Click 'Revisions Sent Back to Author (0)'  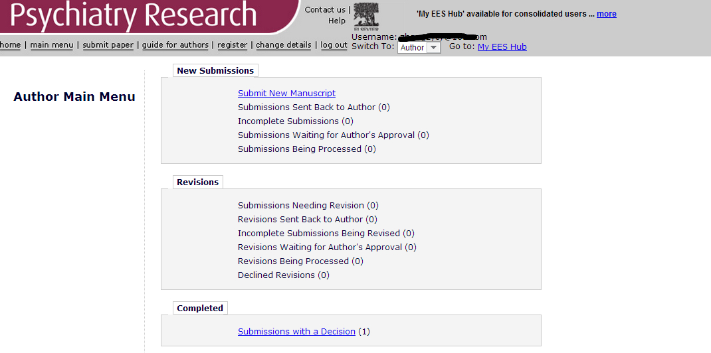tap(308, 220)
